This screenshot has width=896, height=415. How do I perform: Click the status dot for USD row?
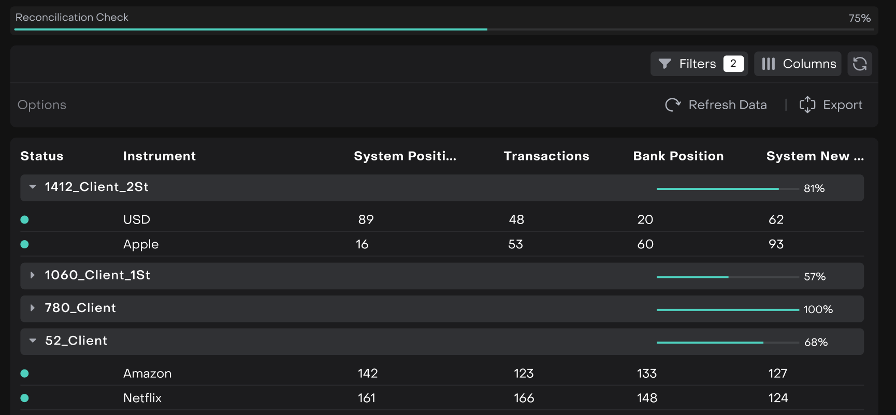pyautogui.click(x=24, y=219)
